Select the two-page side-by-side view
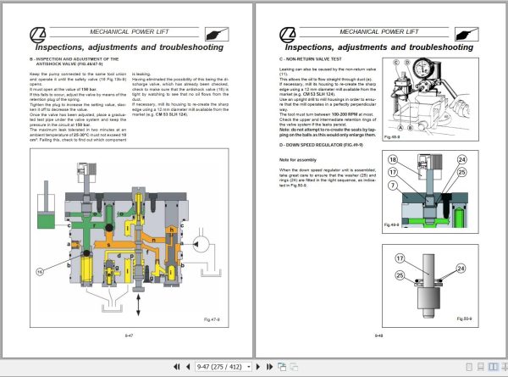The image size is (508, 377). click(x=493, y=367)
